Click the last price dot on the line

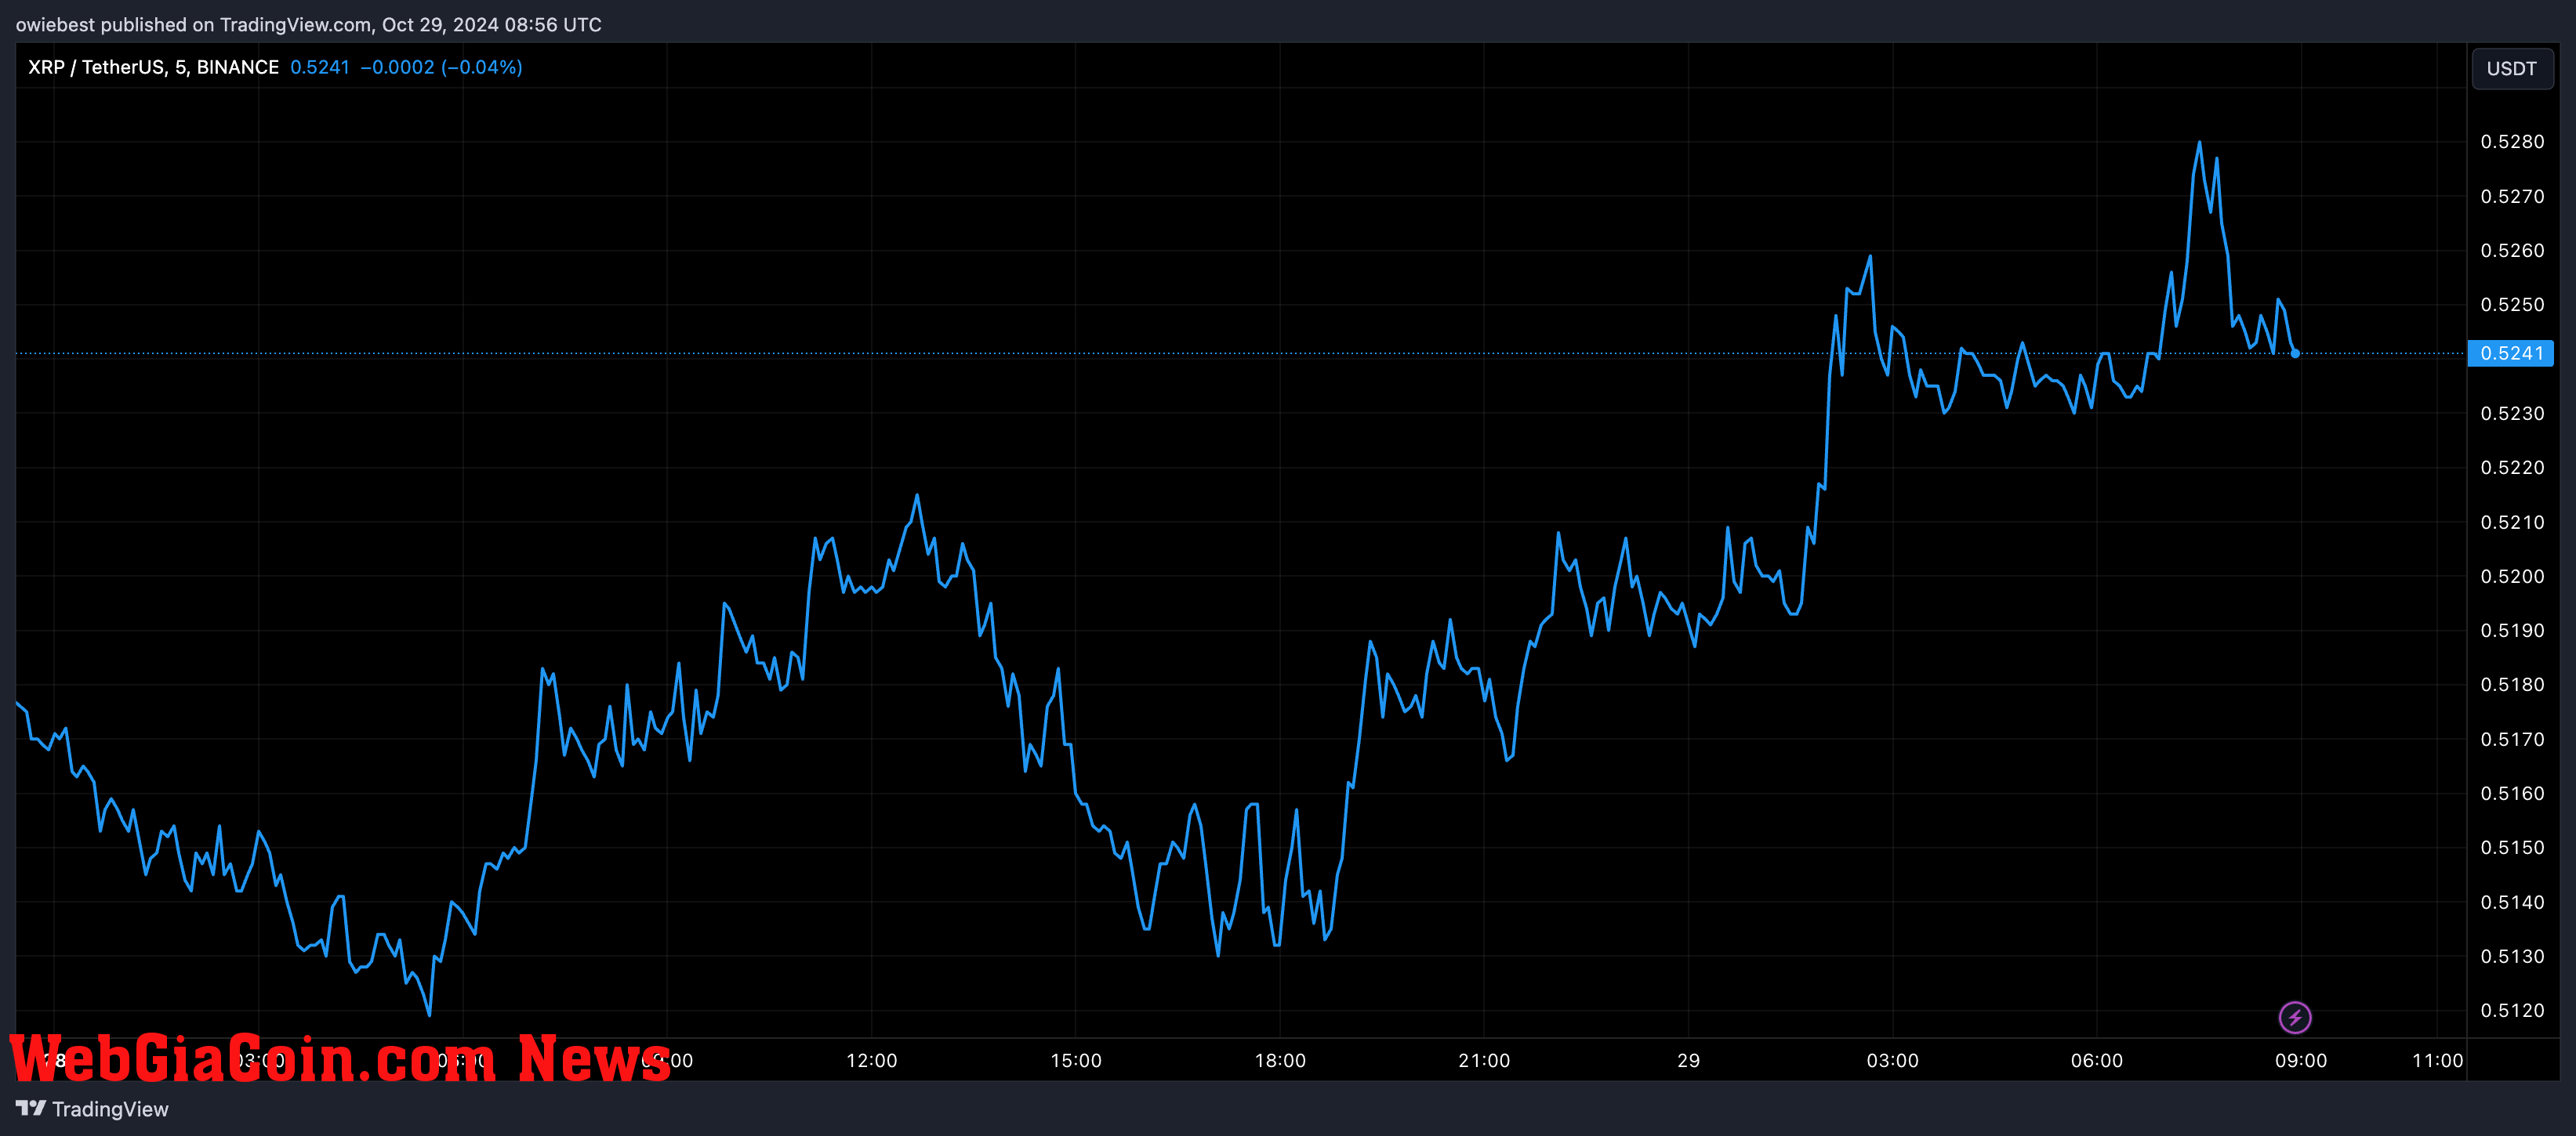click(x=2295, y=353)
